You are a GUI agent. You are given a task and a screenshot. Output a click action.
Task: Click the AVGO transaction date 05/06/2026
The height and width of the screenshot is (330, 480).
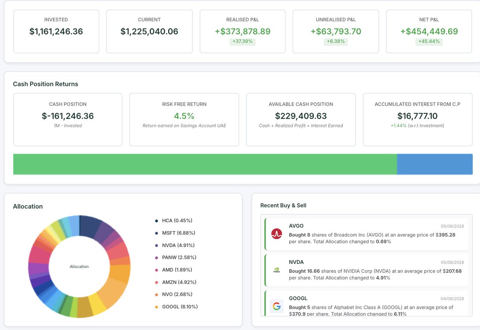pos(452,226)
